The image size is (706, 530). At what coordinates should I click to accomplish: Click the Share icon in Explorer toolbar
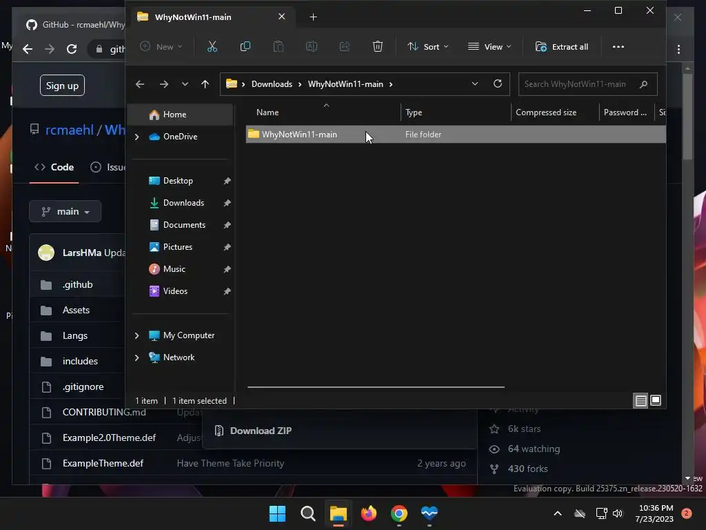click(x=345, y=46)
